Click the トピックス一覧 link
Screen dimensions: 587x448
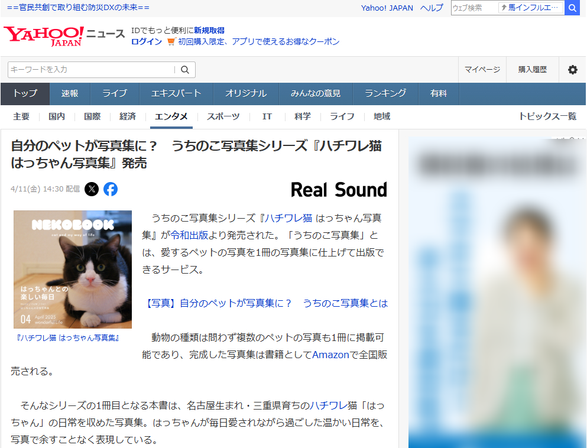(547, 116)
